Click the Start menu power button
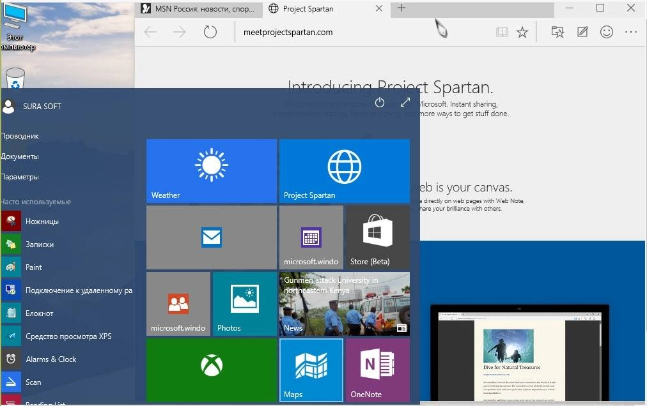The height and width of the screenshot is (406, 647). click(x=380, y=102)
